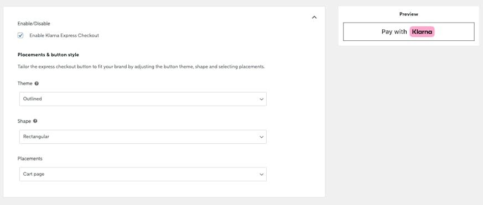Click the Enable/Disable label
This screenshot has width=483, height=205.
(34, 24)
